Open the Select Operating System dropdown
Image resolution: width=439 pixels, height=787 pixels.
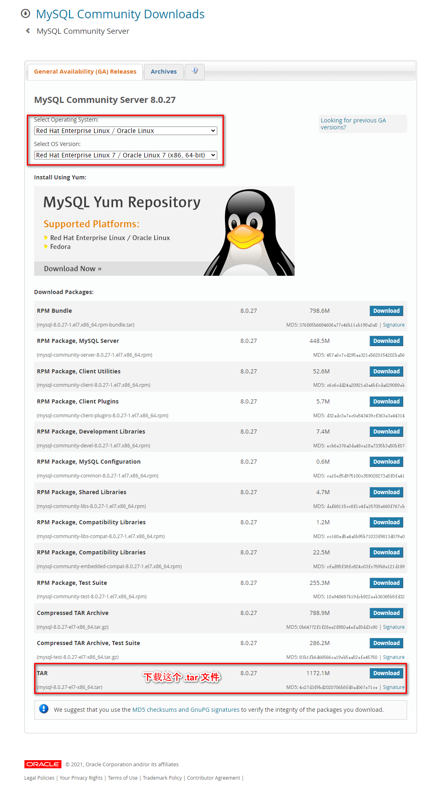click(126, 131)
